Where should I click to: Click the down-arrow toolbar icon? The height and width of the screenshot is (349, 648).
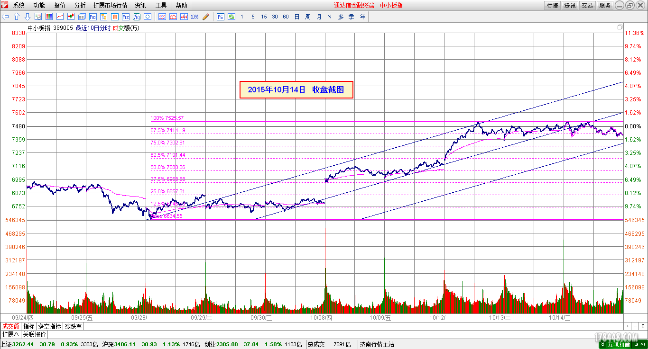[x=27, y=17]
